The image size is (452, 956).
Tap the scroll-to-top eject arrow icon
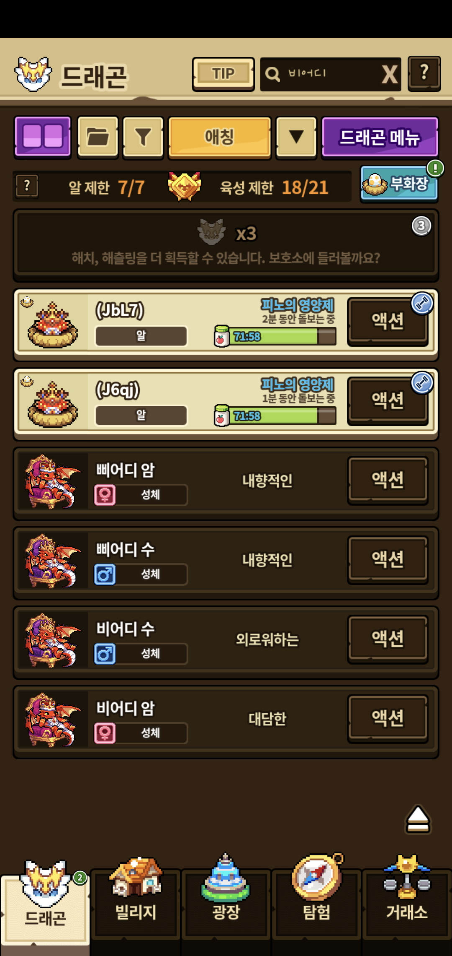(418, 819)
